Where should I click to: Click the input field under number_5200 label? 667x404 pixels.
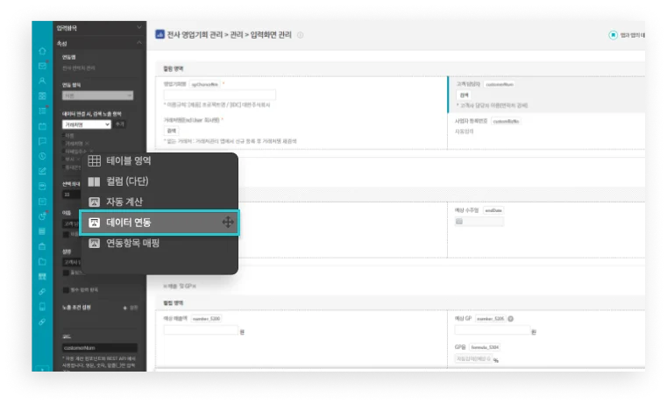tap(201, 330)
